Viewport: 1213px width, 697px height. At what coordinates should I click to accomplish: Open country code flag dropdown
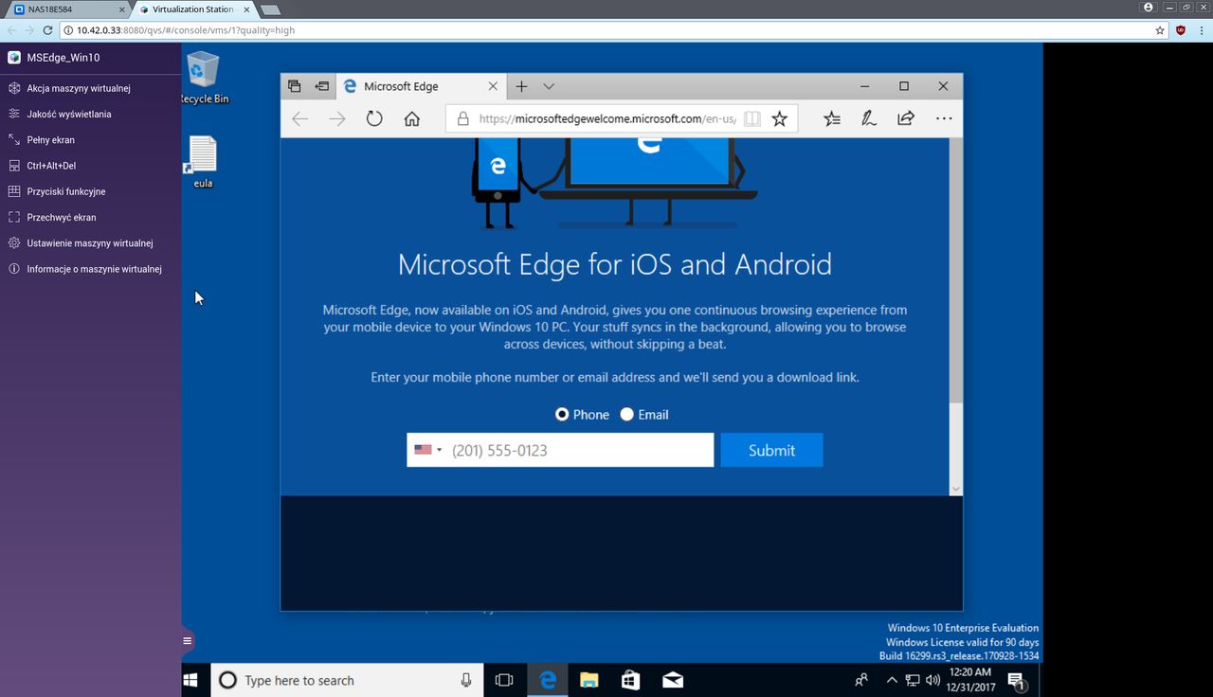(x=428, y=450)
